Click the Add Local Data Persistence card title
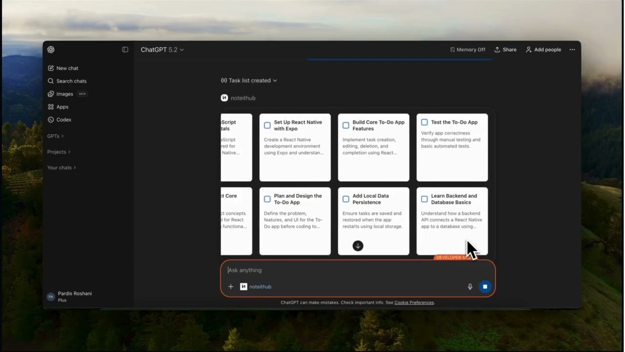This screenshot has width=625, height=352. point(371,199)
